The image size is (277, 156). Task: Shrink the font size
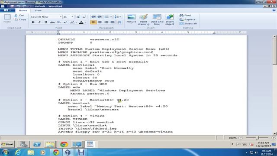pos(84,17)
